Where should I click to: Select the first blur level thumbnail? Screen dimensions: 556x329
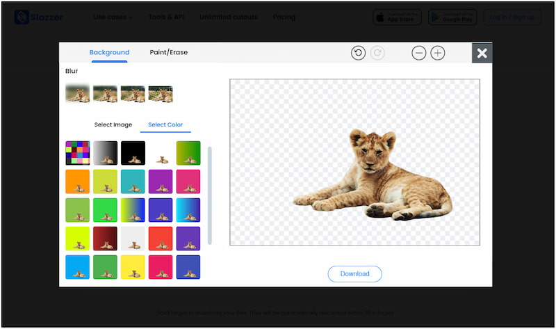coord(77,94)
